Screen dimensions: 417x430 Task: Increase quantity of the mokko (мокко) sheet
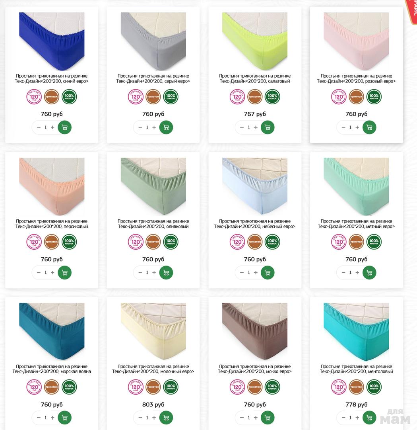(256, 418)
